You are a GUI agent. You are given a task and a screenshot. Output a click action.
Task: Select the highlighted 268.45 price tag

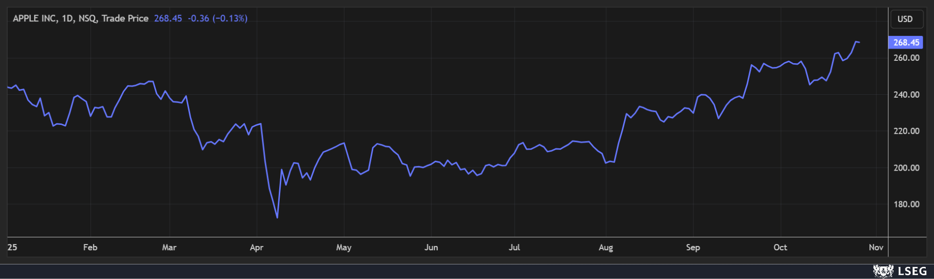pyautogui.click(x=905, y=42)
